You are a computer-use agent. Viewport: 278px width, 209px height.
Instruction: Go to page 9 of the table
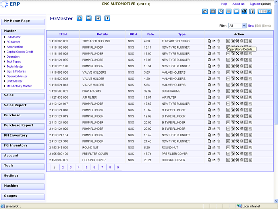118,168
